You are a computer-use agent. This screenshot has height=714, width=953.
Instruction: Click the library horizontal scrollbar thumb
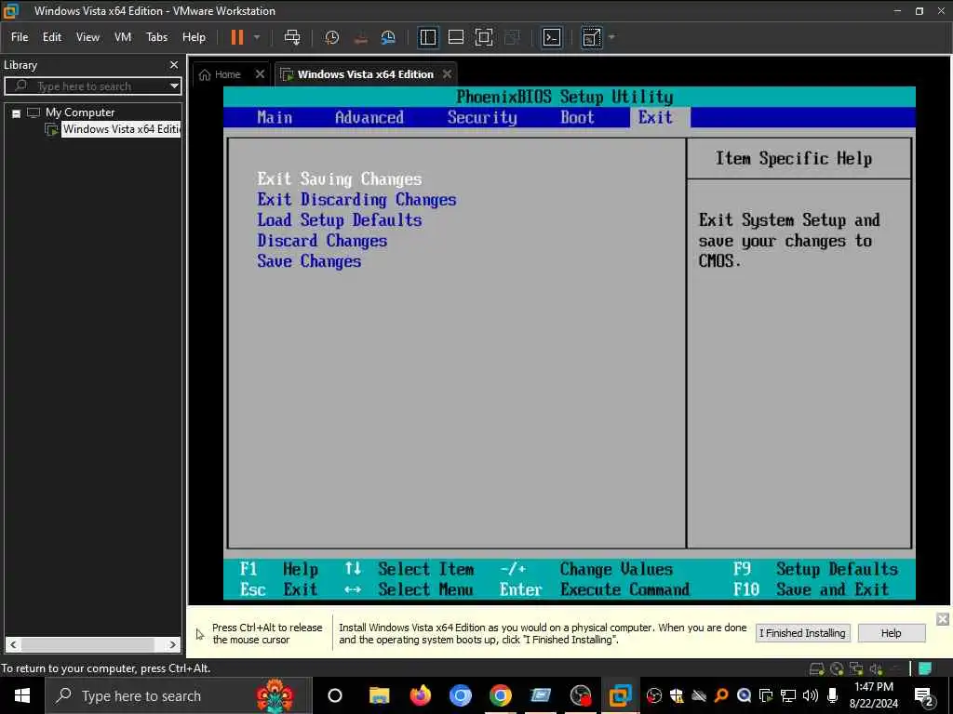87,644
